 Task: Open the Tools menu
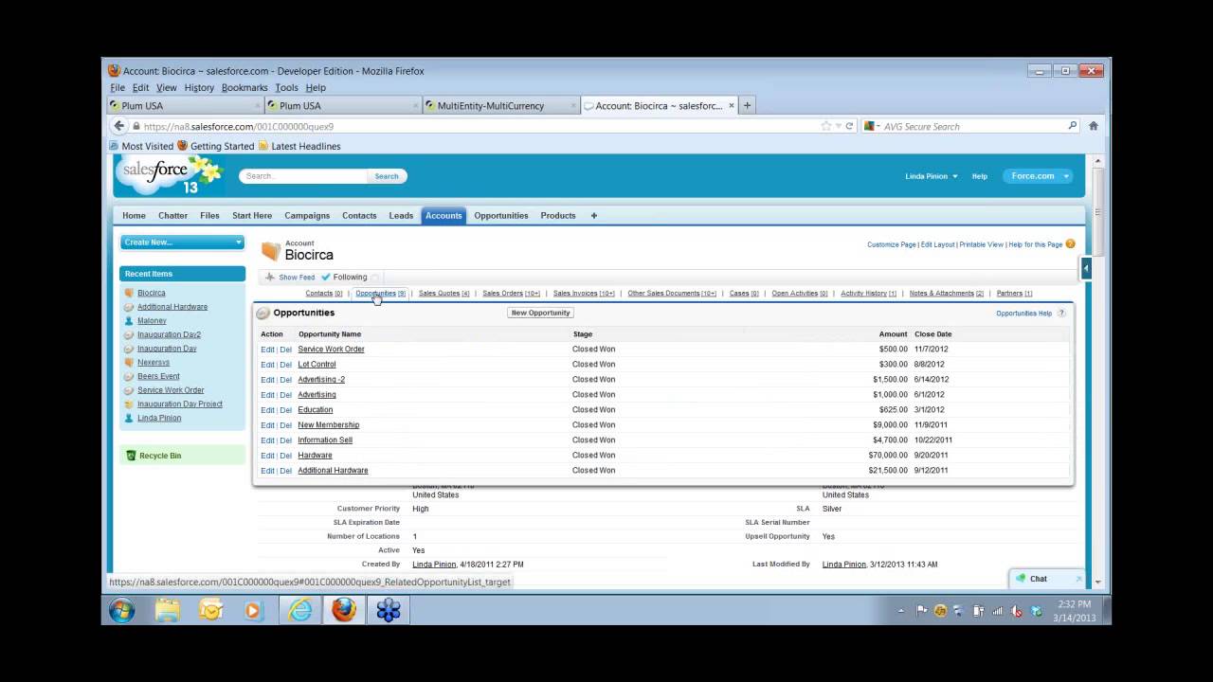tap(286, 87)
